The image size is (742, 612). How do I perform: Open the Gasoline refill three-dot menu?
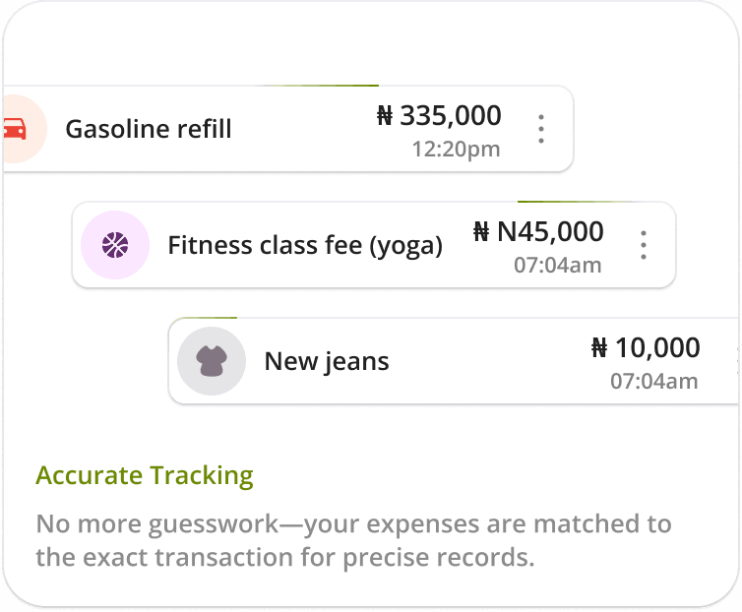tap(541, 129)
